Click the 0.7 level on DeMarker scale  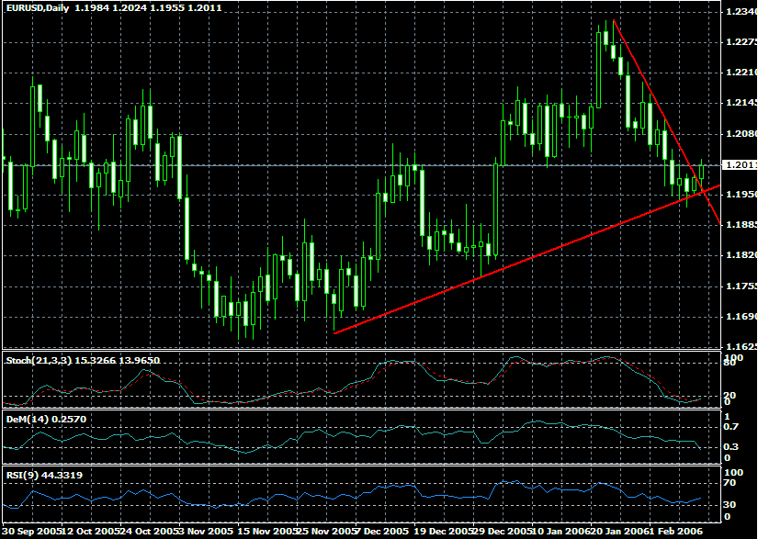[732, 426]
